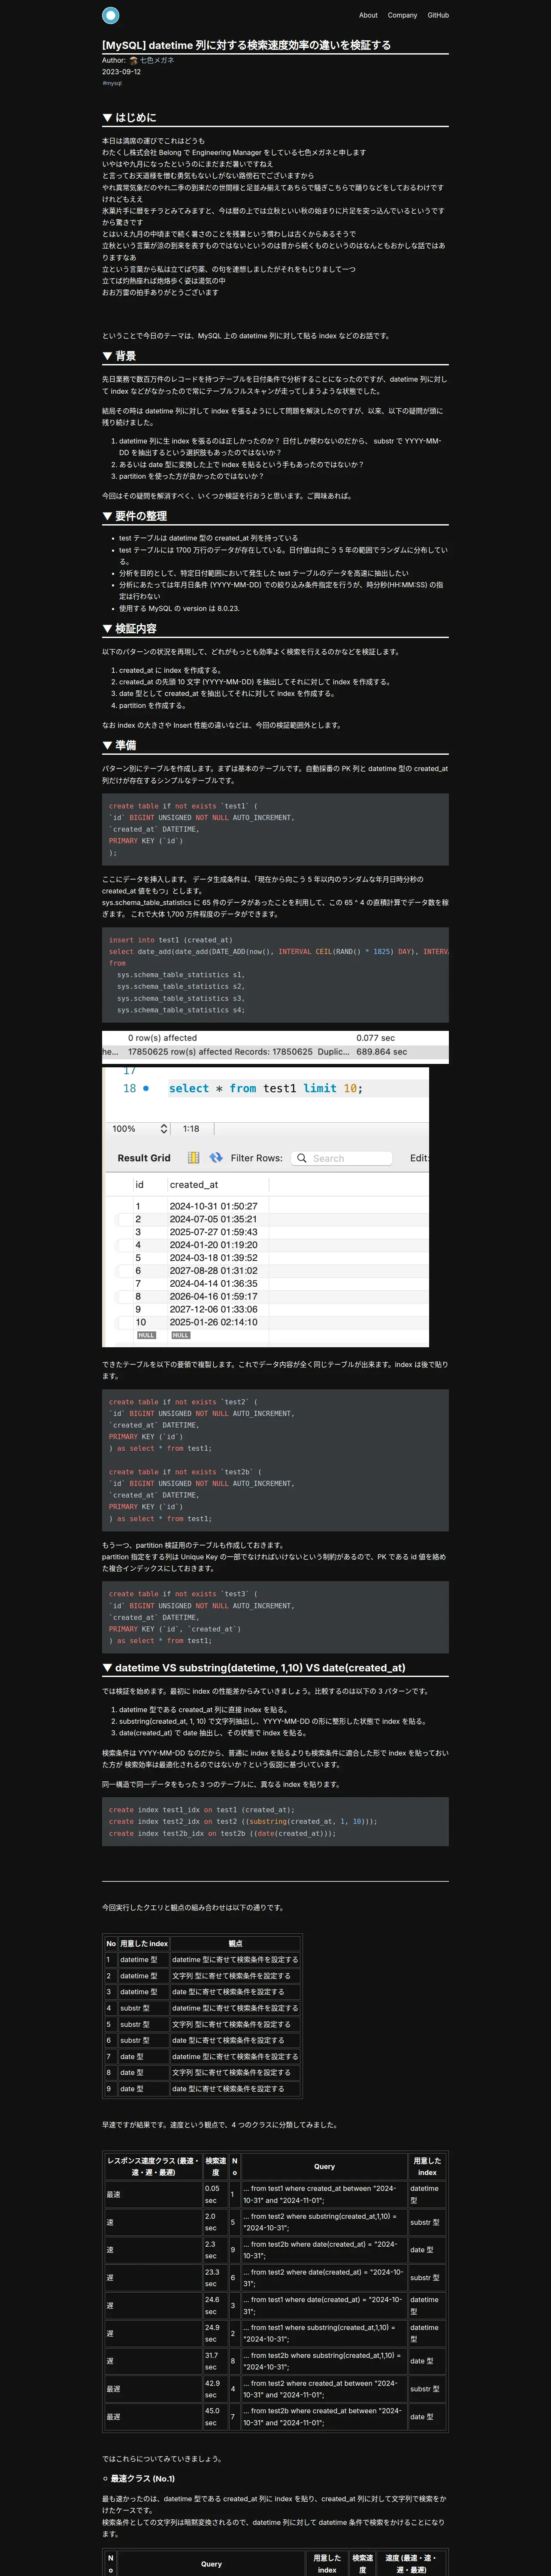Click the 2023-09-12 publish date
This screenshot has width=551, height=2576.
coord(121,72)
